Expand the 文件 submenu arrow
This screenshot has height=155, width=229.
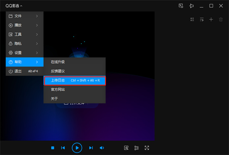pyautogui.click(x=37, y=16)
